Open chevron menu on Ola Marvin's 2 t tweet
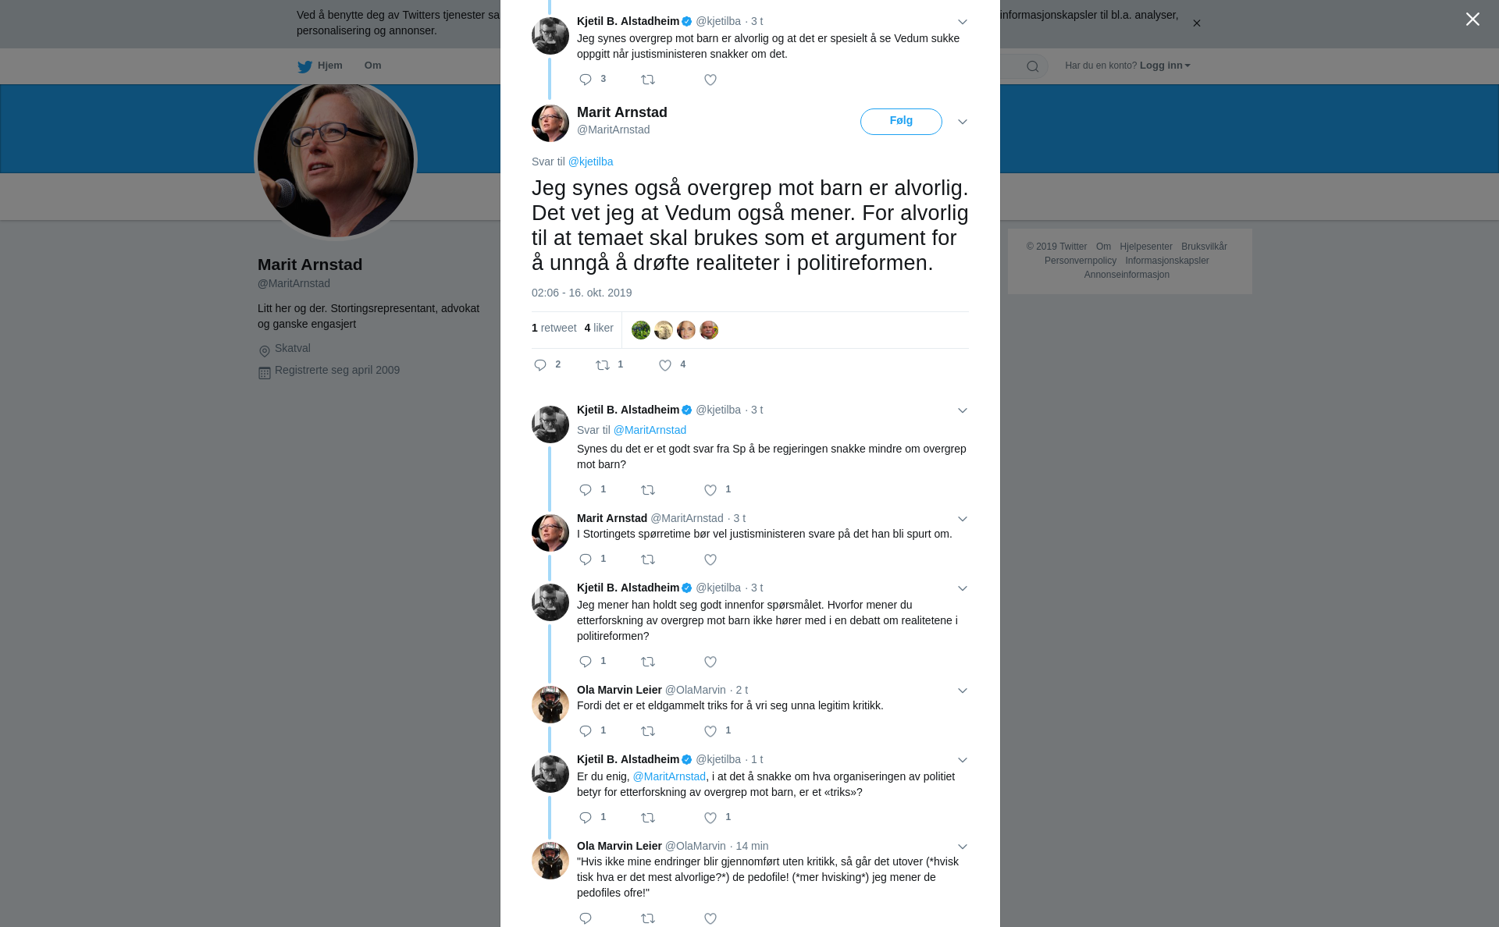The image size is (1499, 927). pos(963,691)
